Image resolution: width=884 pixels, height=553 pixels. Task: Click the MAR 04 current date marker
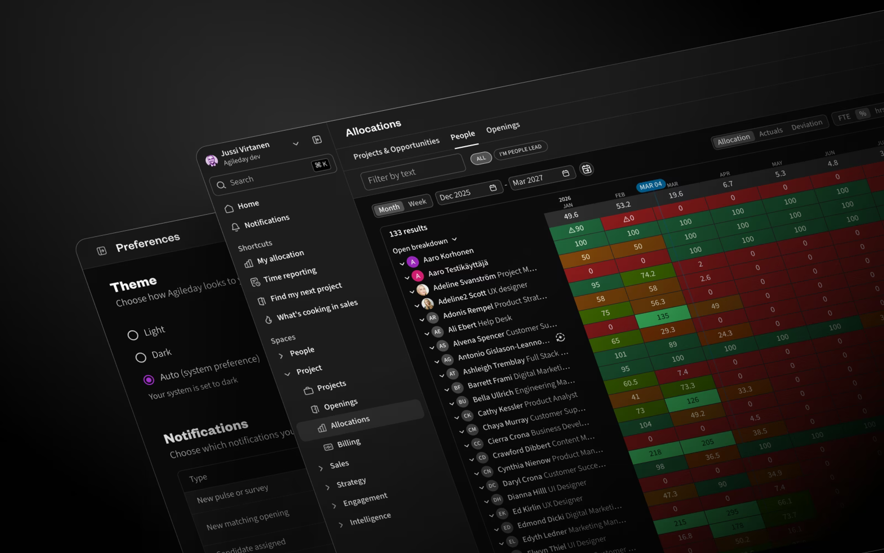[651, 186]
